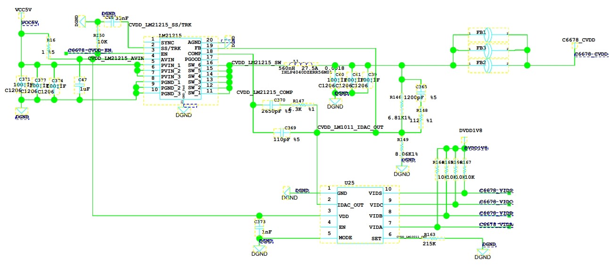This screenshot has width=610, height=268.
Task: Select the VCC5V power port symbol
Action: point(21,18)
